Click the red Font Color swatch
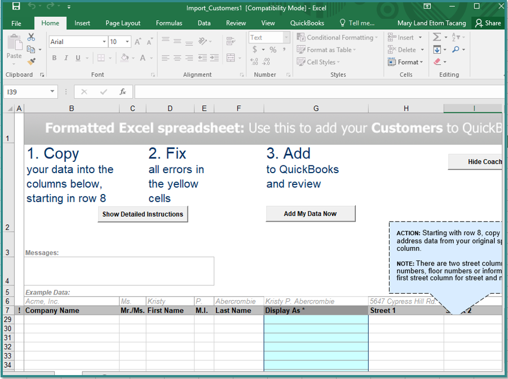The width and height of the screenshot is (508, 379). pyautogui.click(x=143, y=58)
